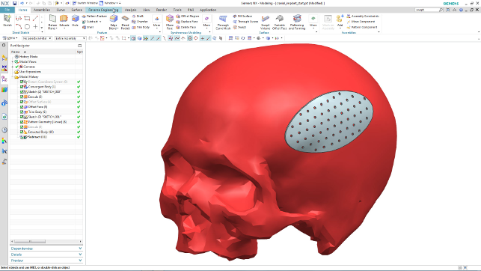Click the Move Face icon
Image resolution: width=481 pixels, height=271 pixels.
[170, 22]
